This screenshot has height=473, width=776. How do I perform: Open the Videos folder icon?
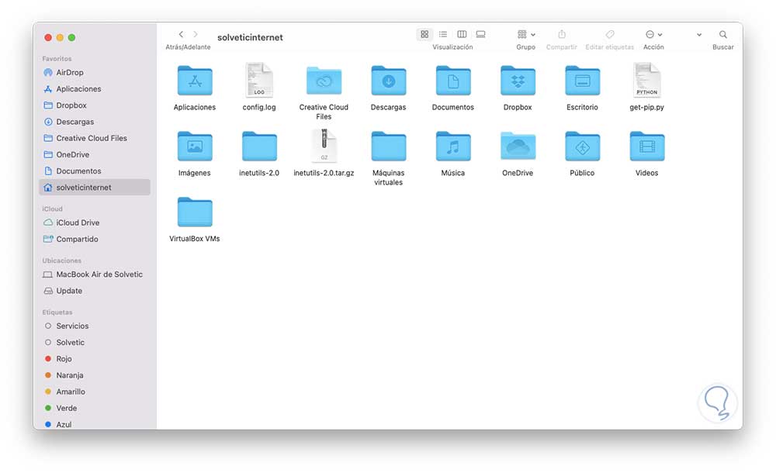[647, 147]
